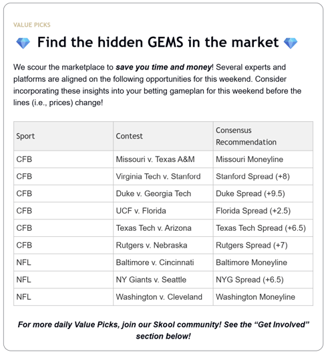Click the right blue gem icon
Image resolution: width=334 pixels, height=352 pixels.
coord(291,43)
